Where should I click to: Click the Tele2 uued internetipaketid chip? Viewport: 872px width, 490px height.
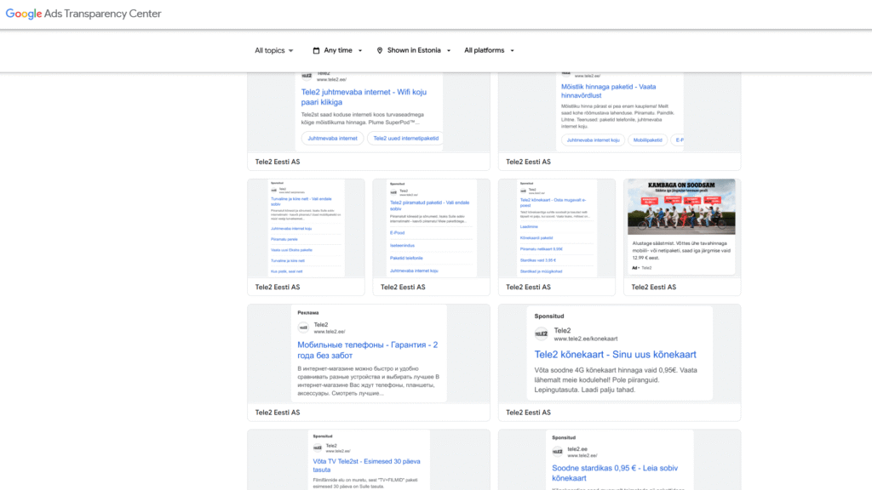[405, 139]
